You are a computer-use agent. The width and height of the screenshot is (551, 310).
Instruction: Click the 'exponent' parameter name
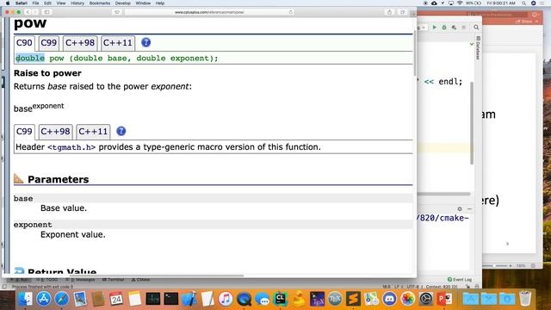click(33, 225)
